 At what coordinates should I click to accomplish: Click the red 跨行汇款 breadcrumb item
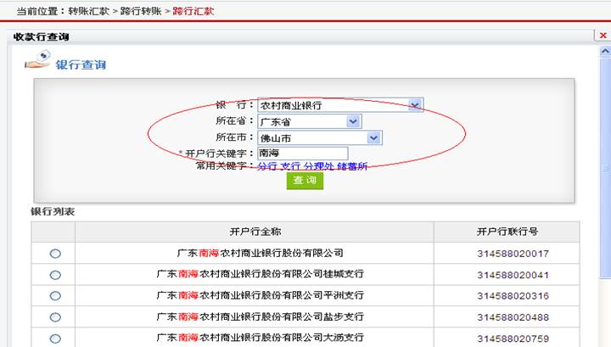click(x=193, y=11)
